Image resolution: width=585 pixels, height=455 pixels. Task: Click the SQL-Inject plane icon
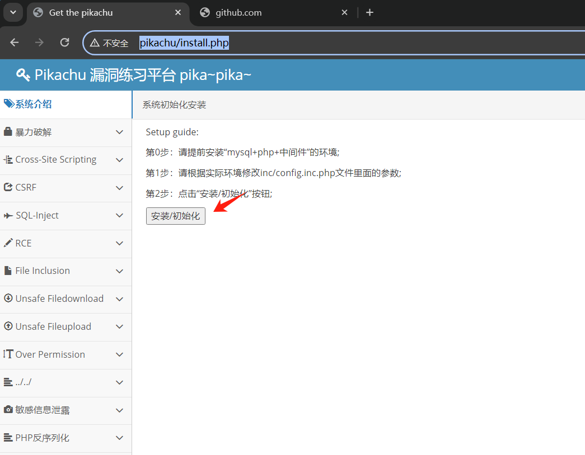(x=8, y=215)
